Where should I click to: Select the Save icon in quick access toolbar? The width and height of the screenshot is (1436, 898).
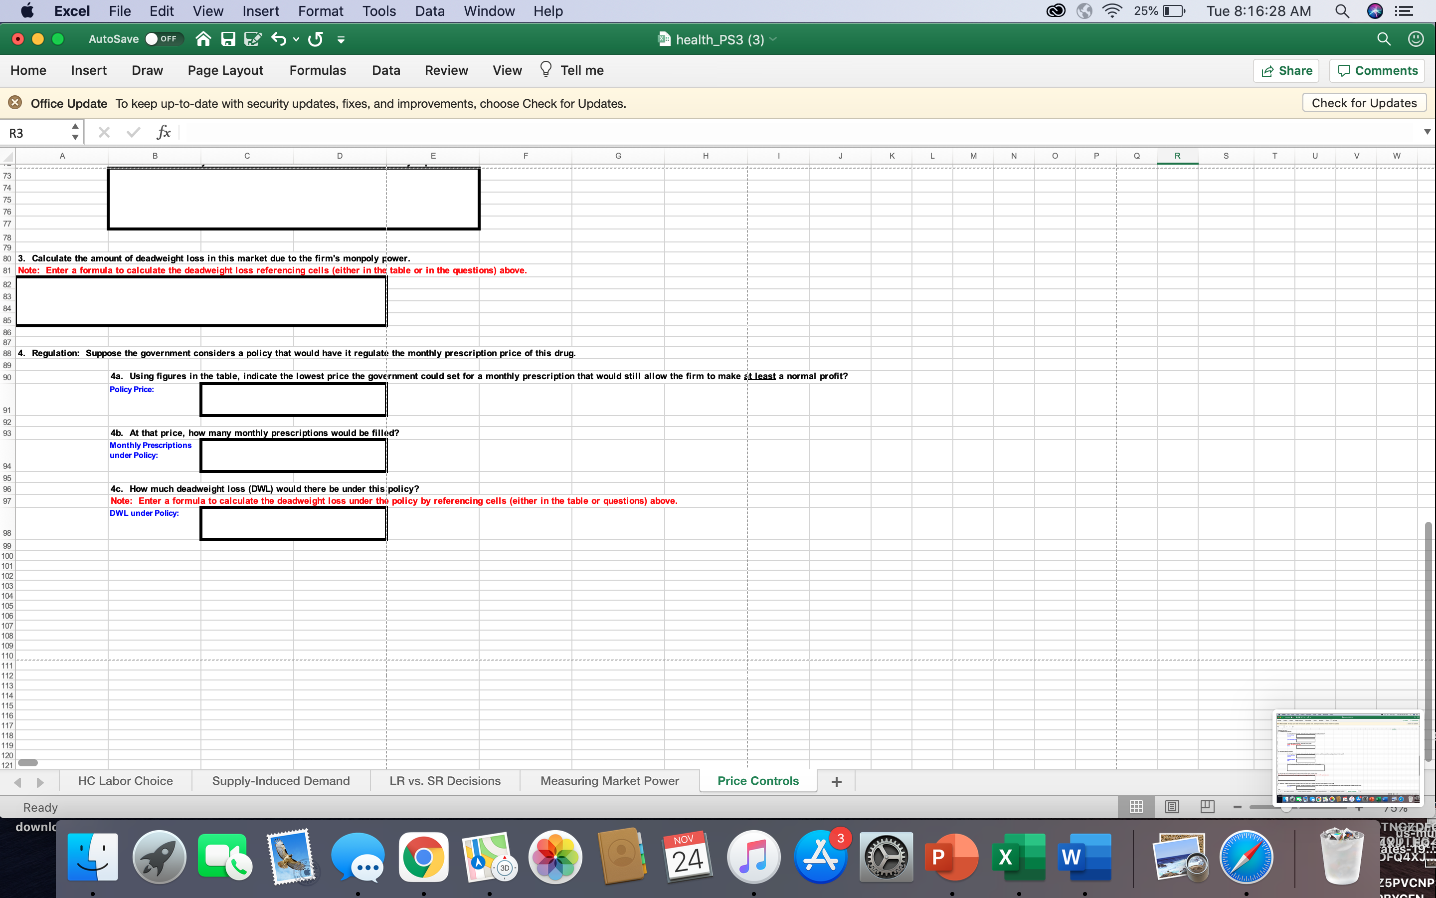tap(228, 38)
